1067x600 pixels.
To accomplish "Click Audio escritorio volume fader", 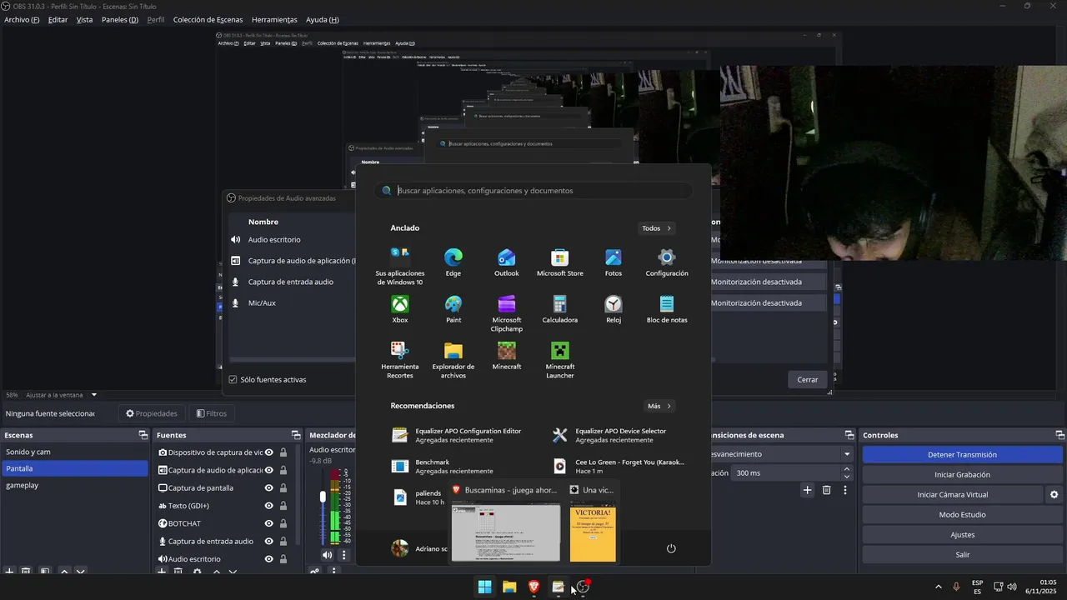I will (x=323, y=497).
